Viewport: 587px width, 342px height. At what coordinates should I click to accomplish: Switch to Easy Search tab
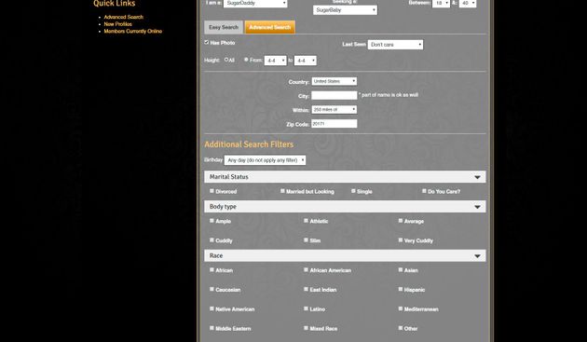[224, 27]
